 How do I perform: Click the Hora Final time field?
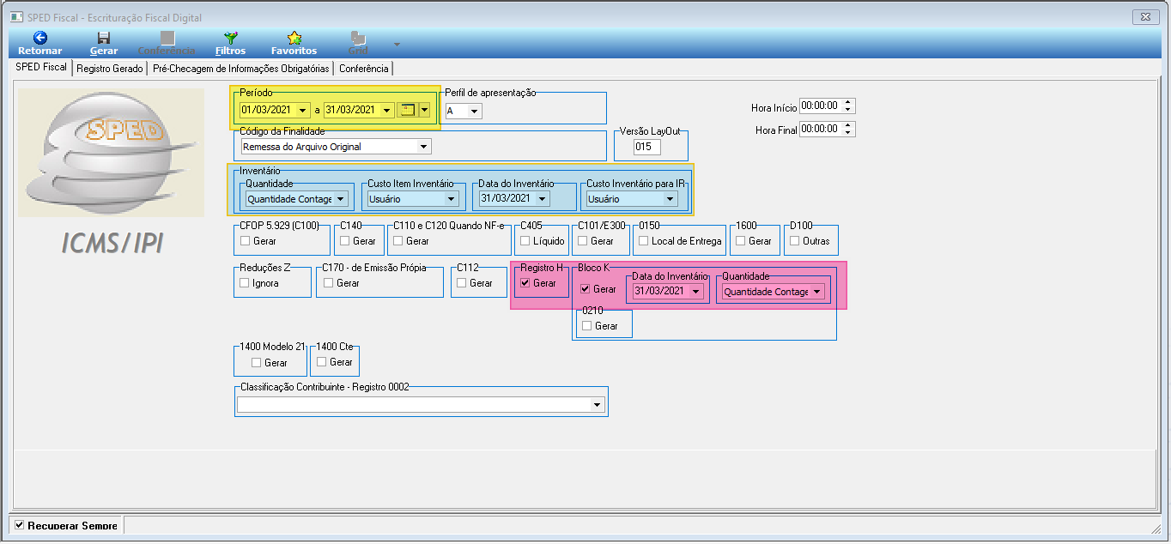(x=820, y=130)
